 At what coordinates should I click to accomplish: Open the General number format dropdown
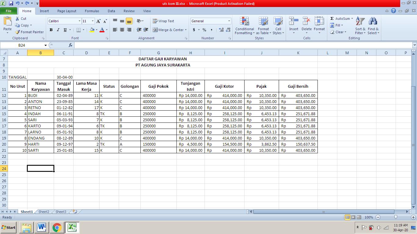[x=229, y=21]
